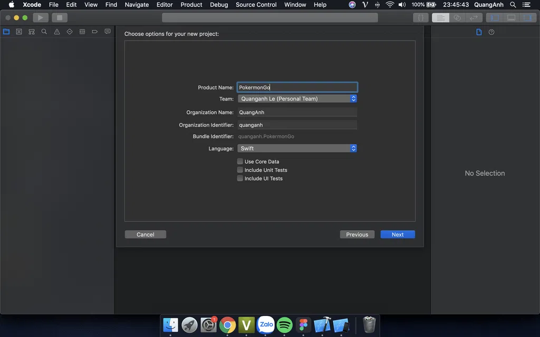Open the Xcode menu
This screenshot has height=337, width=540.
coord(32,5)
